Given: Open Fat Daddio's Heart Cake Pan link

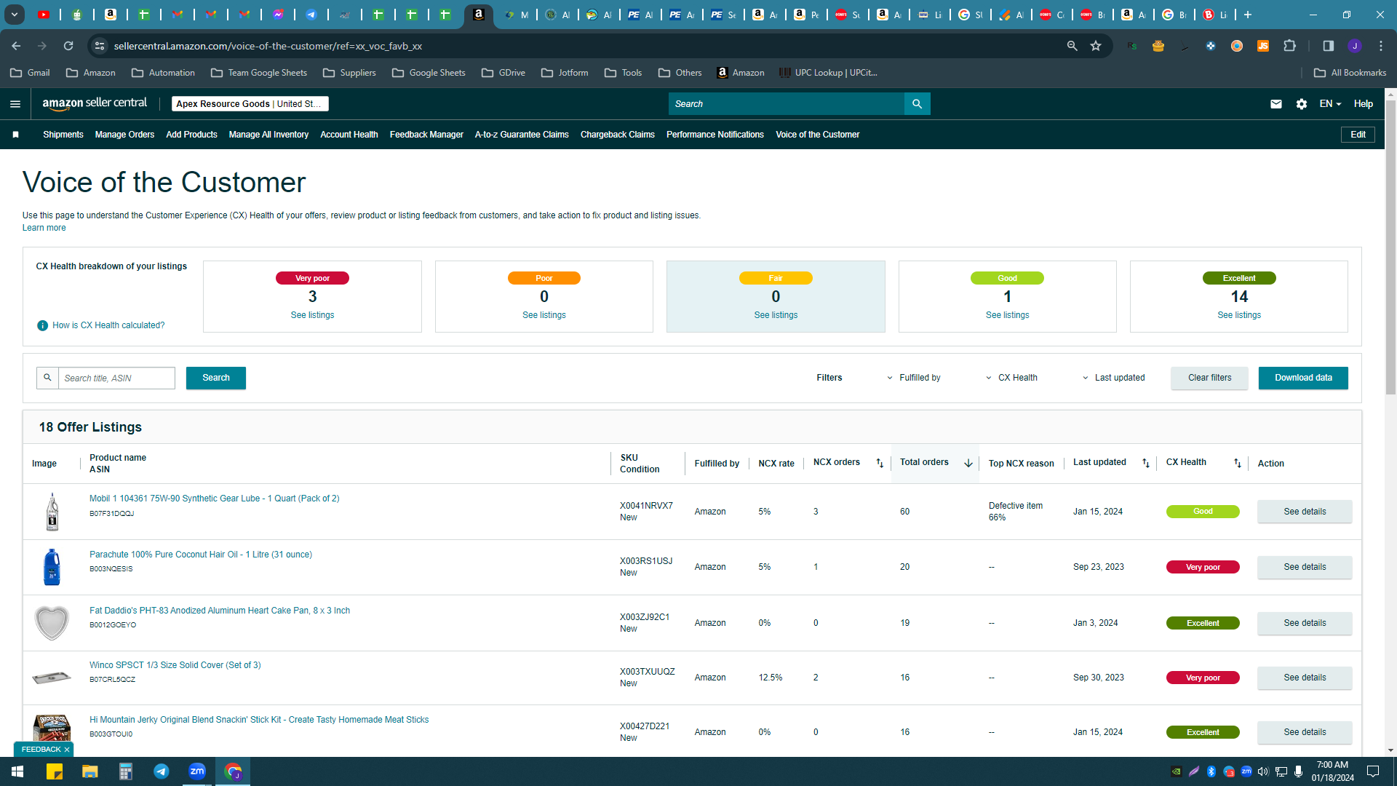Looking at the screenshot, I should pos(220,611).
